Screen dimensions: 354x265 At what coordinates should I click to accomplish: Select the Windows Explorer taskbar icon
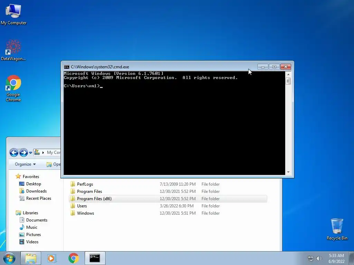click(x=31, y=258)
